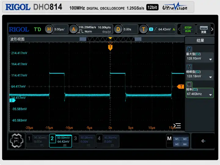220x165 pixels.
Task: Click the 0s time axis label
Action: [110, 128]
